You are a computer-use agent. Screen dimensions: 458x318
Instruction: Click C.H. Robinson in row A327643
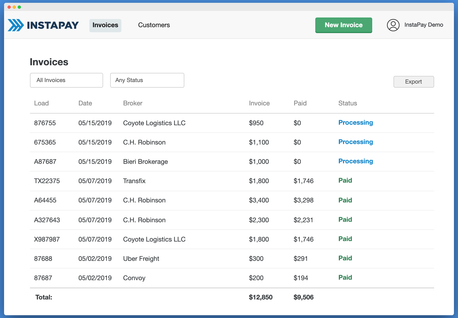tap(144, 220)
